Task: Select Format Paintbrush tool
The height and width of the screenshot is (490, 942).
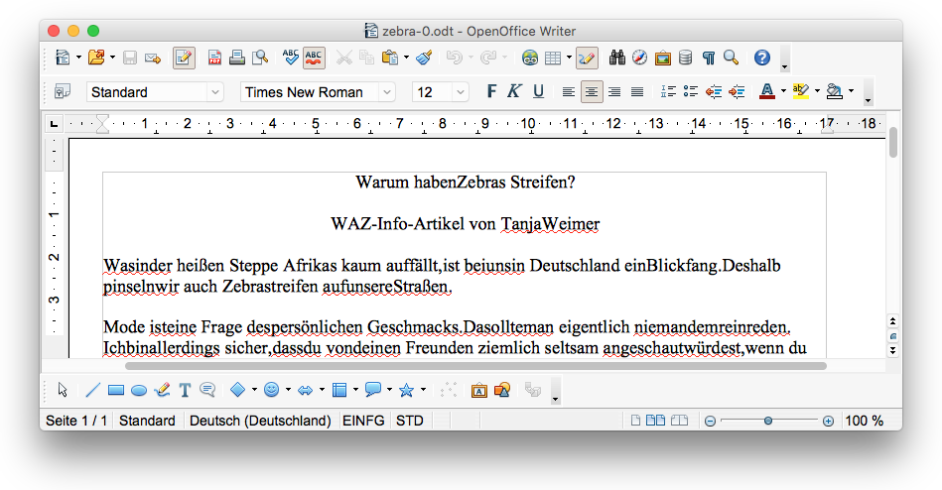Action: tap(424, 58)
